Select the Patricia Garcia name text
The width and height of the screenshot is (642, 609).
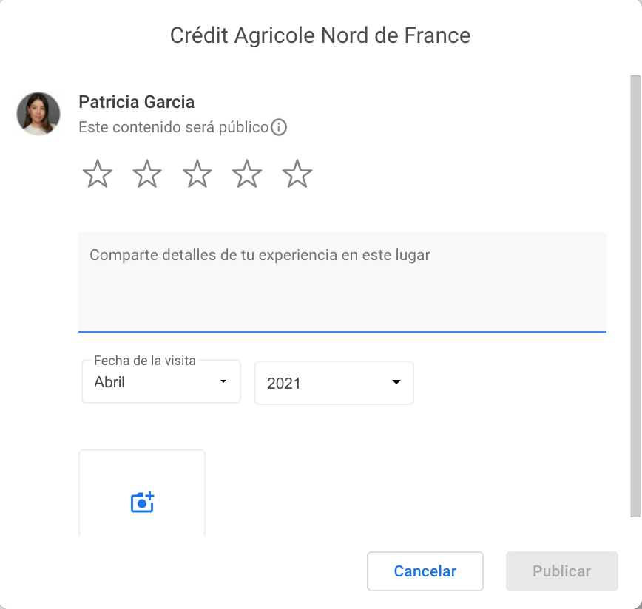tap(136, 102)
